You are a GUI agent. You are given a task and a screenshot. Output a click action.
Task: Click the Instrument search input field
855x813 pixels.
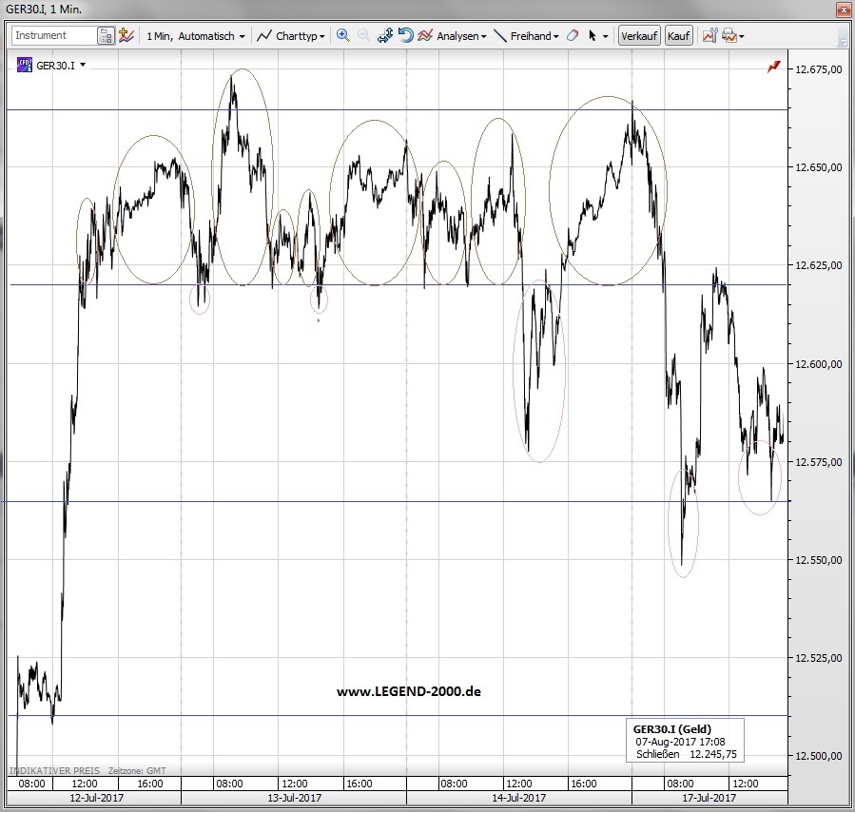click(x=54, y=36)
